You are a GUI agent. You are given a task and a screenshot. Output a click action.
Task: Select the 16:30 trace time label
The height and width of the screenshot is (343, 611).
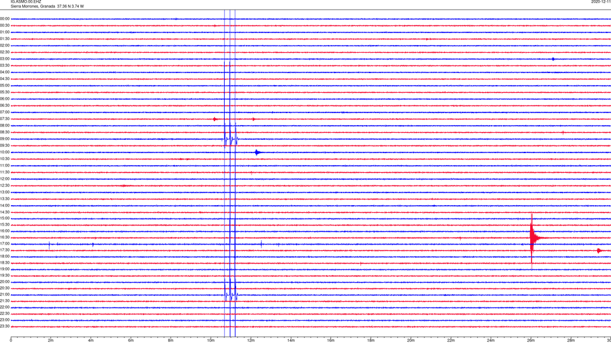click(4, 237)
